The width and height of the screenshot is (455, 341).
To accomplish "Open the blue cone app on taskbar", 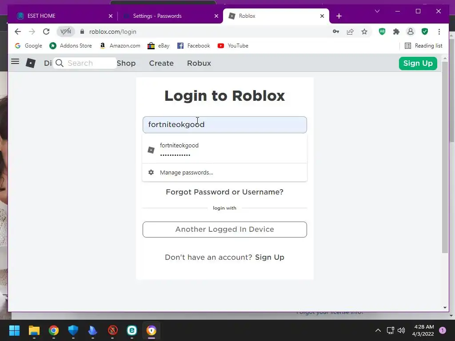I will coord(93,330).
